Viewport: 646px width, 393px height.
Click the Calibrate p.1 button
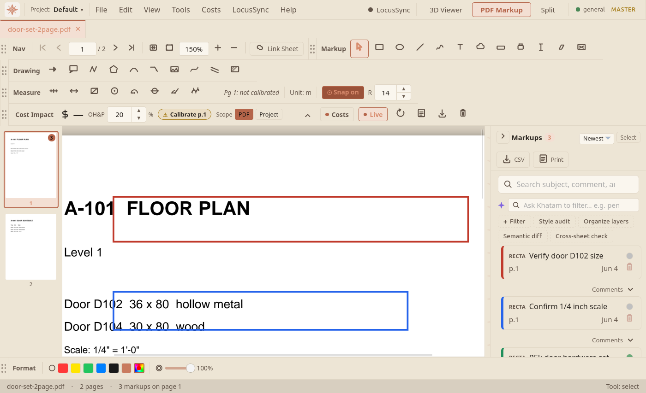tap(185, 114)
